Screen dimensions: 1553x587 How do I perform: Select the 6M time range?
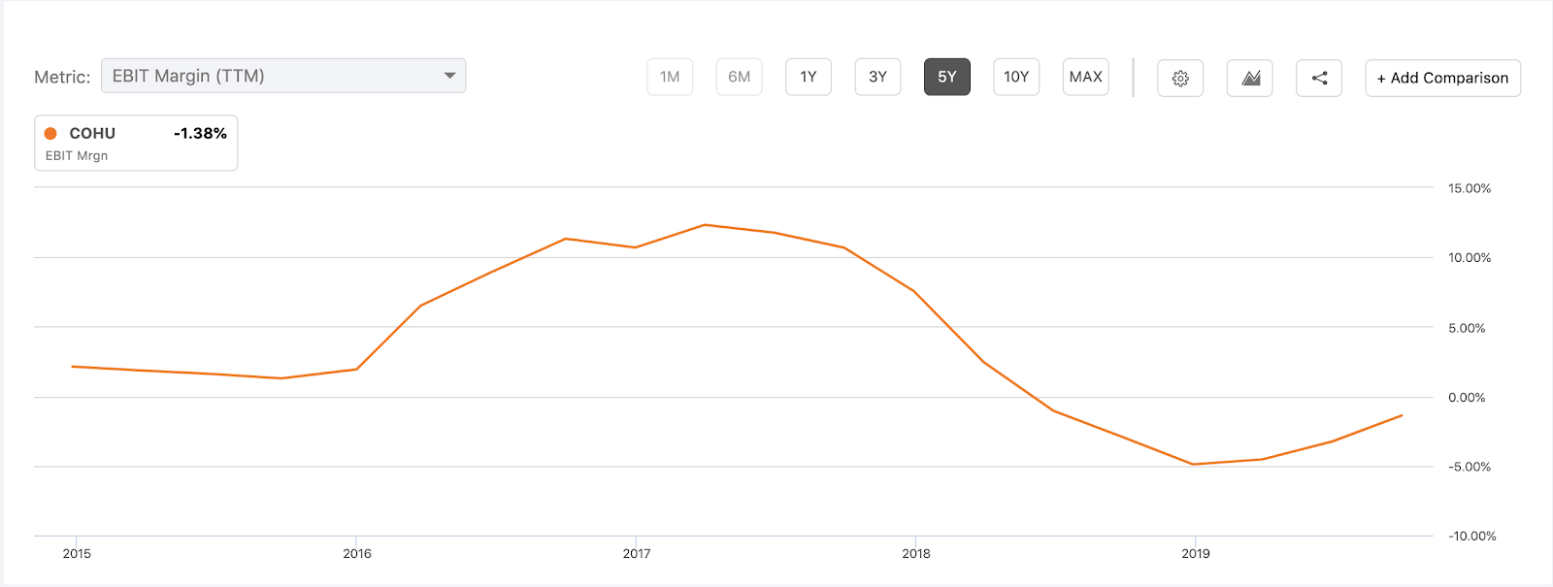740,76
